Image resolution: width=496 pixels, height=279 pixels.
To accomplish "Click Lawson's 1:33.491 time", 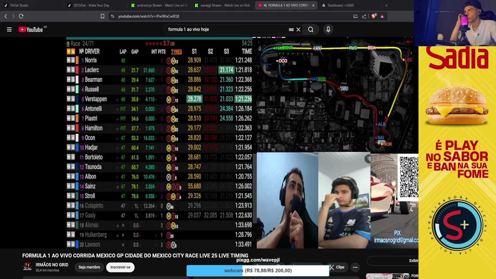I will pyautogui.click(x=243, y=245).
